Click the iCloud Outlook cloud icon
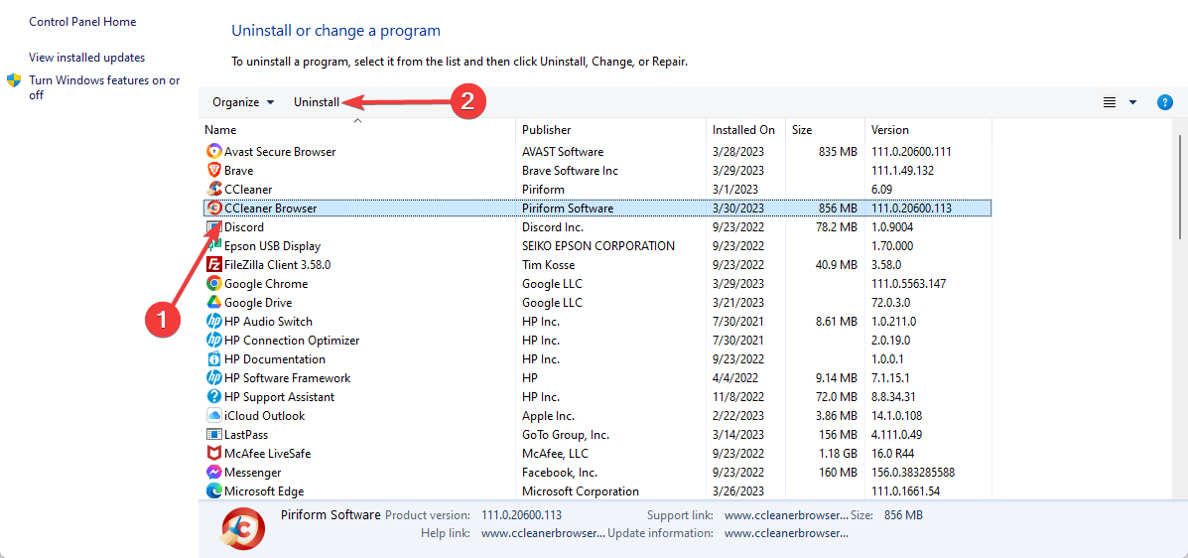1188x558 pixels. tap(213, 415)
